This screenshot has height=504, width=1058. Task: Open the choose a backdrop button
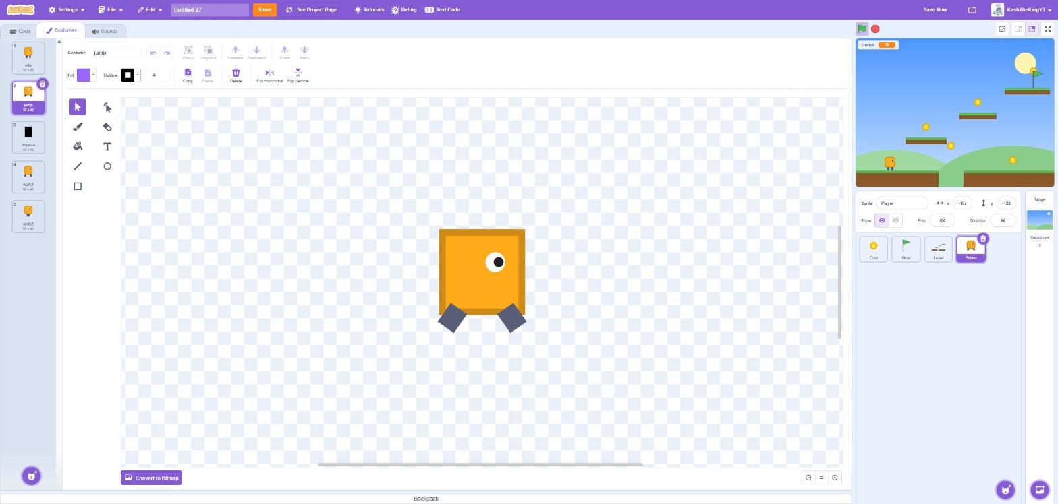(x=1039, y=489)
